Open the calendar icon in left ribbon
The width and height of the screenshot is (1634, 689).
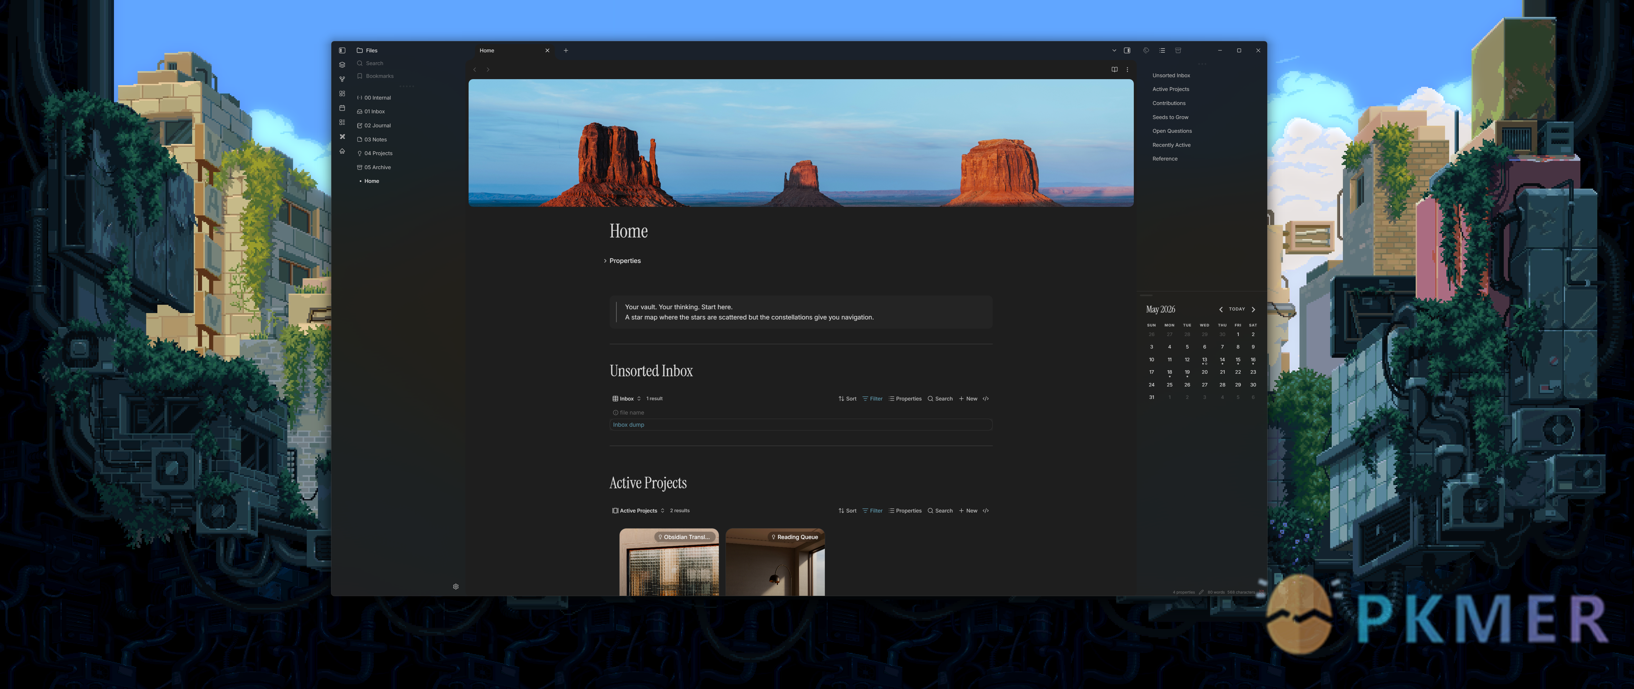pyautogui.click(x=342, y=108)
